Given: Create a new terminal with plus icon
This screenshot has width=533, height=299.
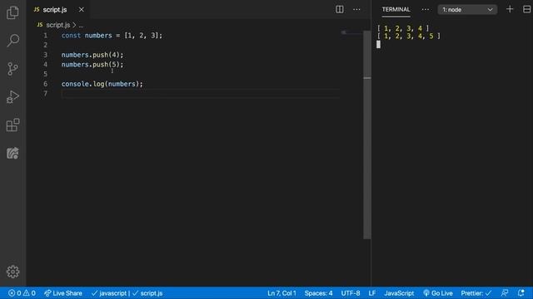Looking at the screenshot, I should pos(510,9).
